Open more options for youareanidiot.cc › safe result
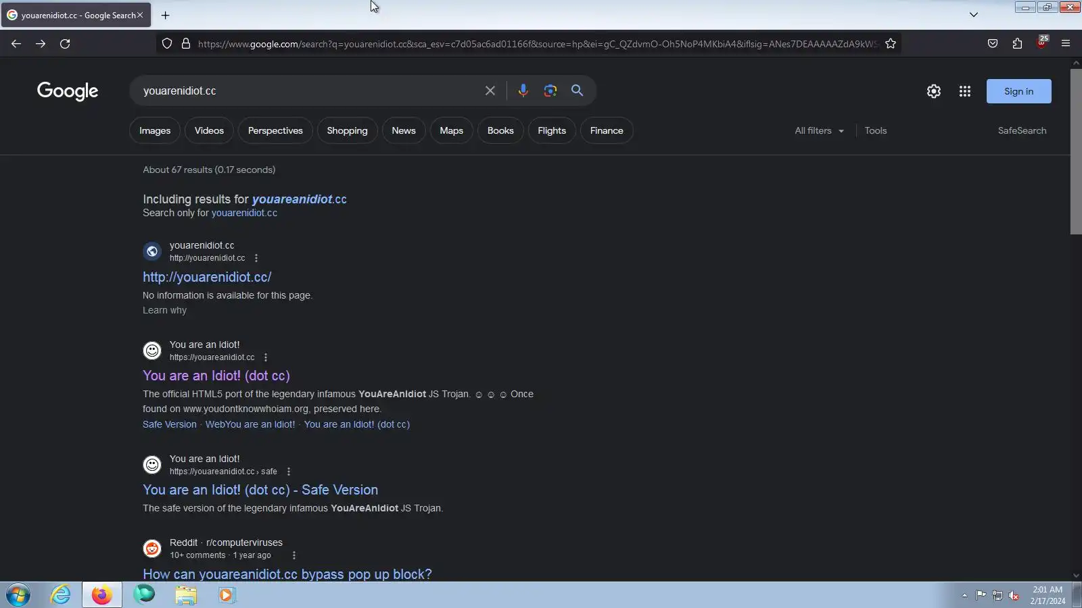This screenshot has height=608, width=1082. [x=289, y=472]
